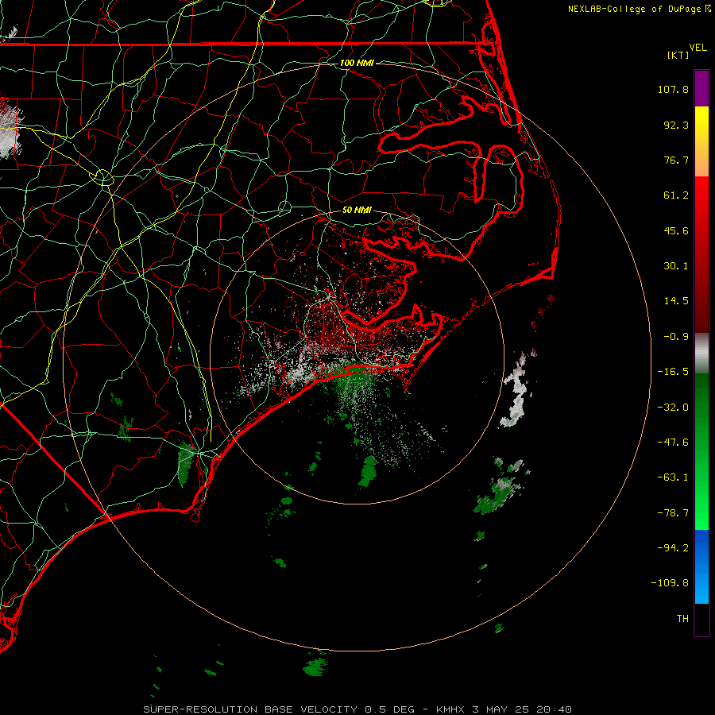
Task: Click the 50 NMI range ring label
Action: [357, 210]
